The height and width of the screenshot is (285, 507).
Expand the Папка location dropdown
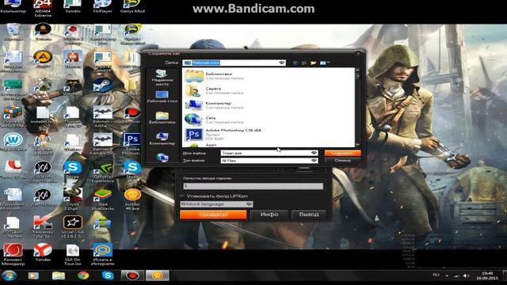[x=282, y=63]
